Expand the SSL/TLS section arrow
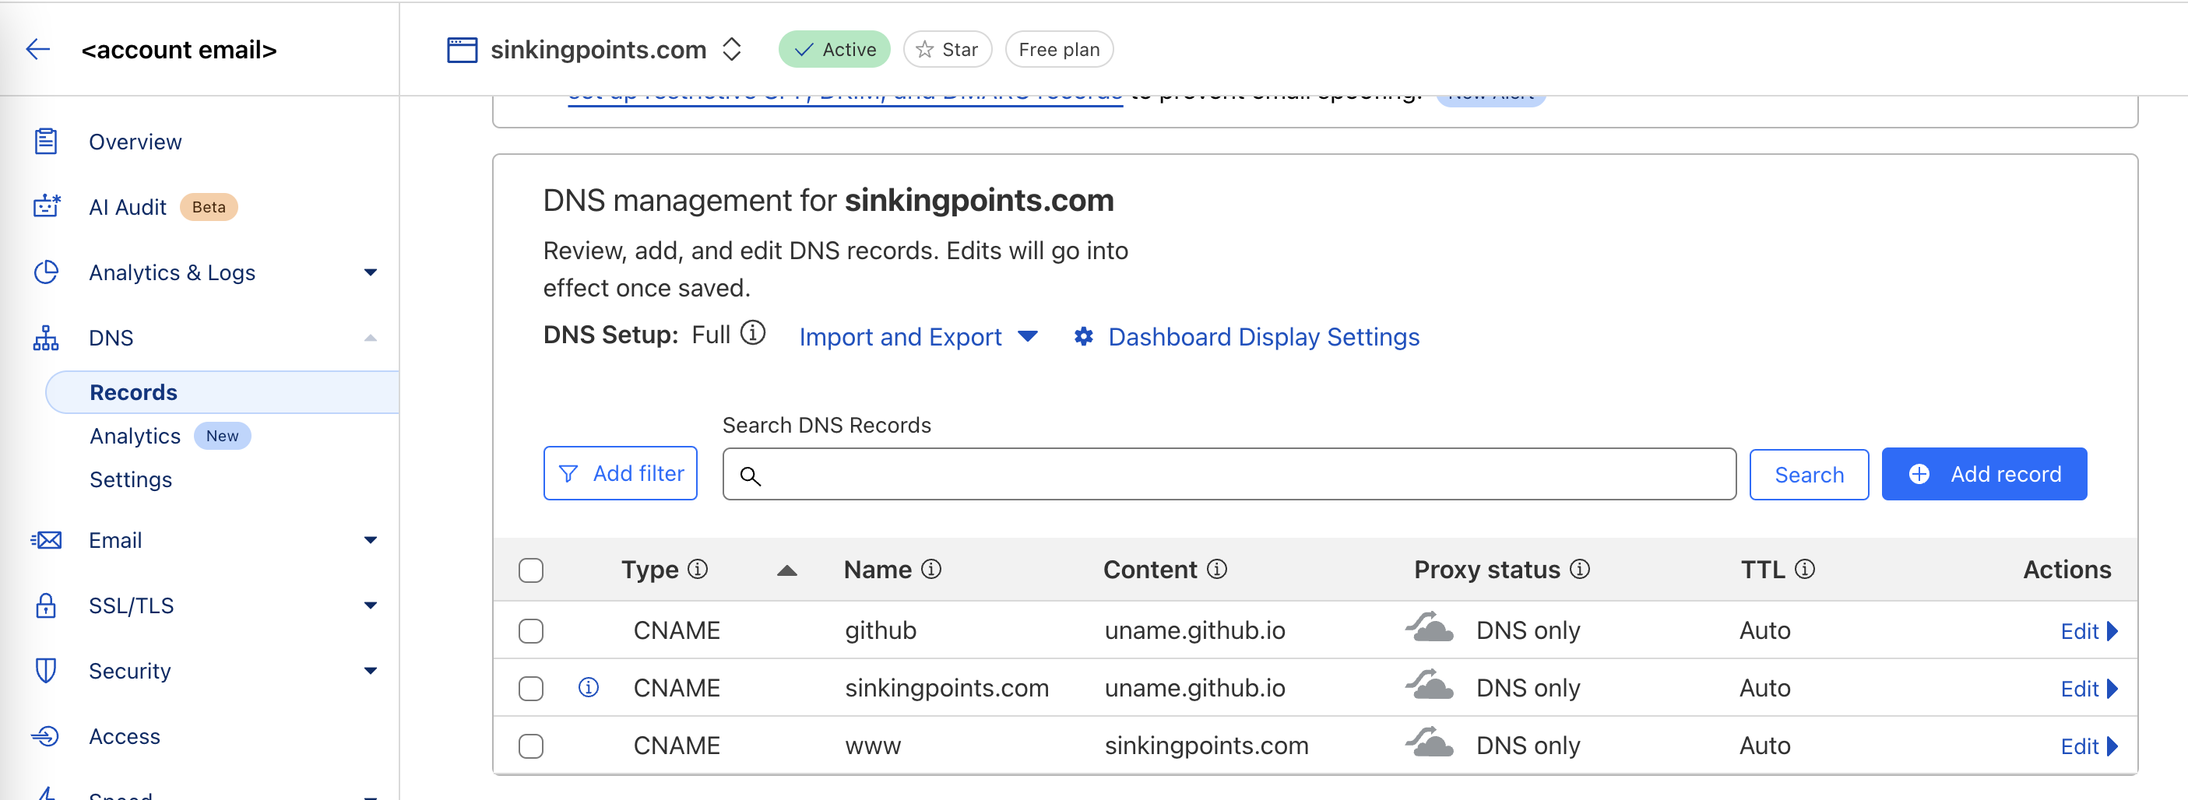2188x800 pixels. (x=371, y=605)
